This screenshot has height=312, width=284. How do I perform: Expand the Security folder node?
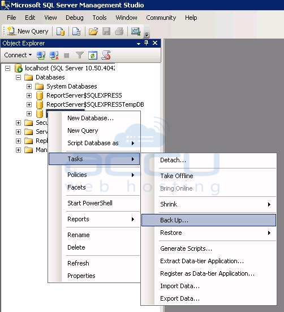[18, 123]
